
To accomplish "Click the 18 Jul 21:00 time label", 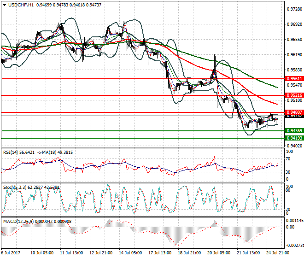I will click(189, 253).
